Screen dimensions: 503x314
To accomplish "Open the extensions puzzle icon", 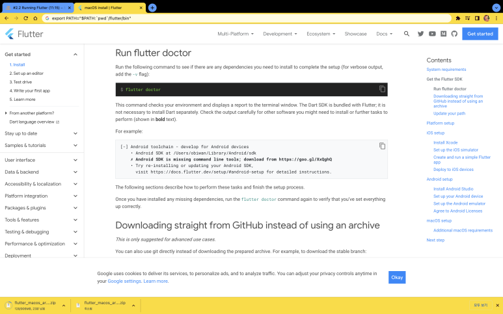I will (457, 18).
